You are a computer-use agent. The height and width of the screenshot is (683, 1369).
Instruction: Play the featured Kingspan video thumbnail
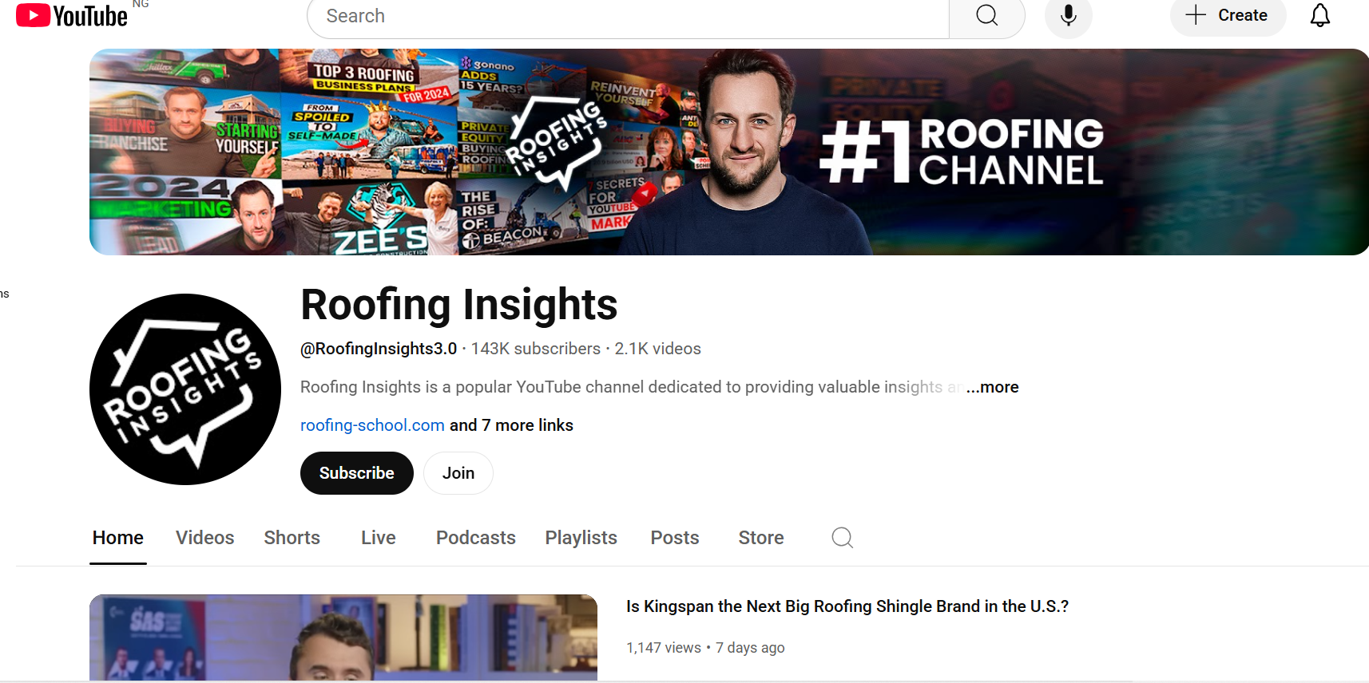(343, 638)
